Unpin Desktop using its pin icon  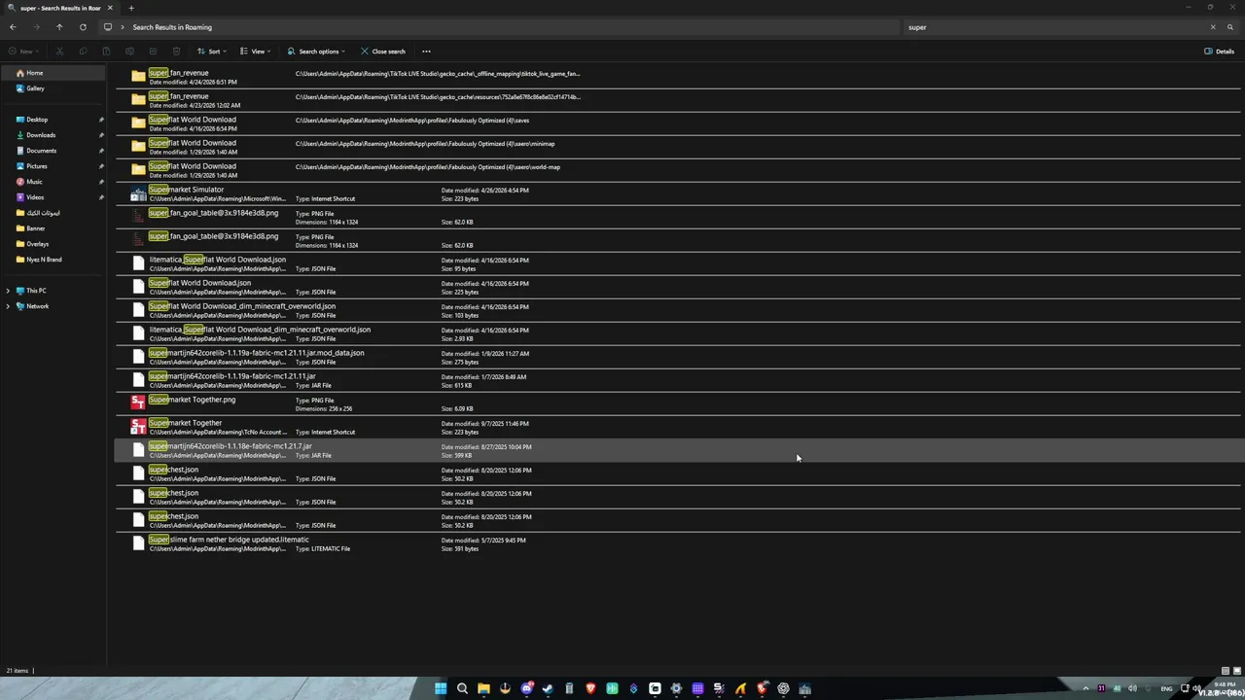click(x=101, y=120)
